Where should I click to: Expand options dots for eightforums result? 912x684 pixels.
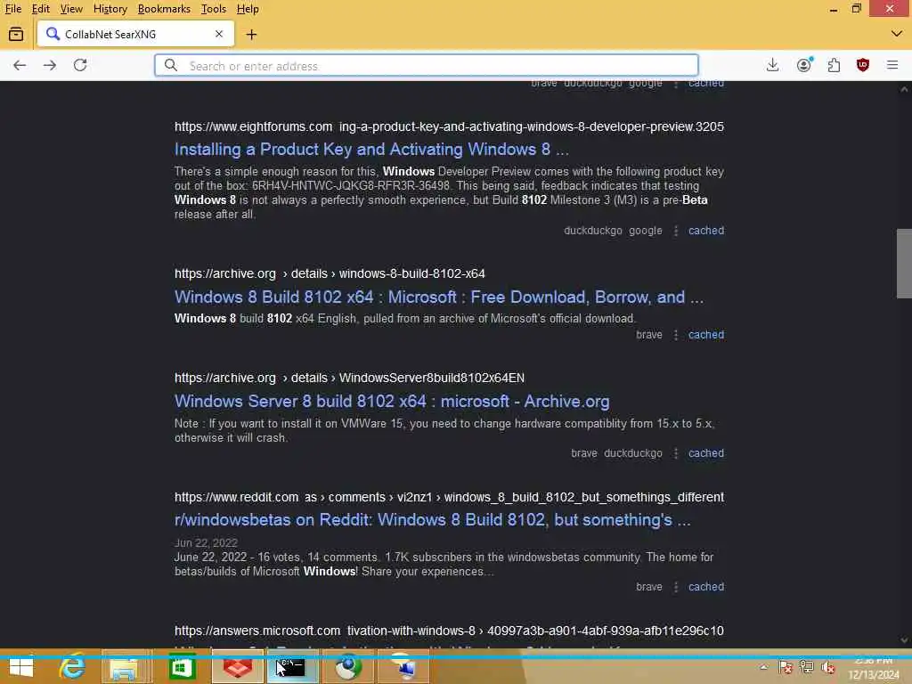pos(675,231)
